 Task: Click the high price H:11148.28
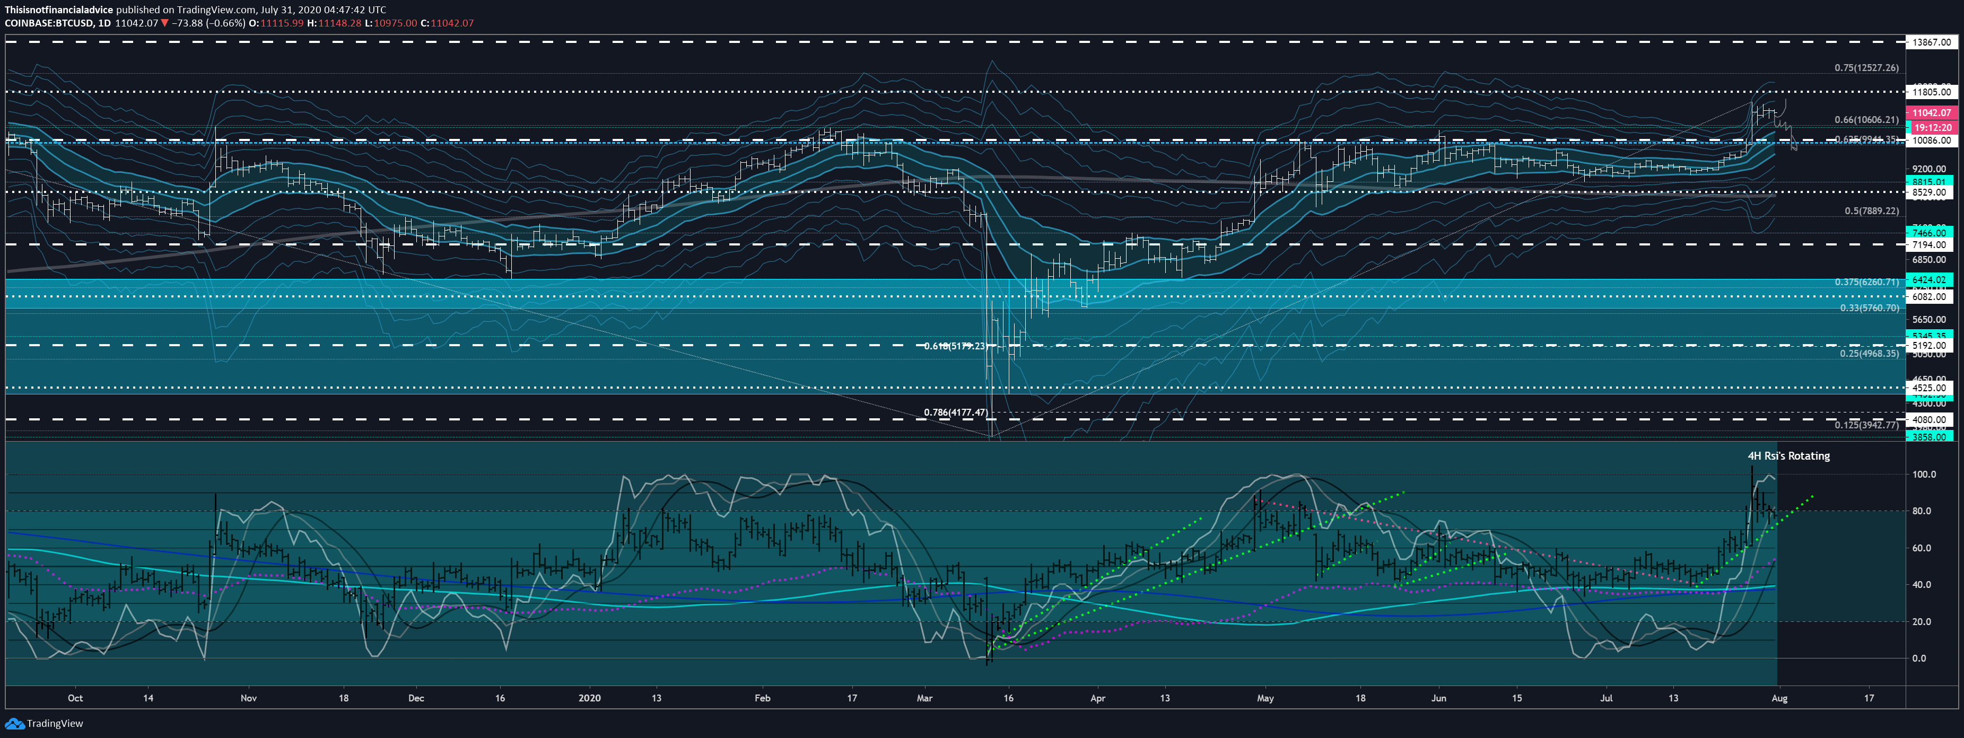[334, 23]
